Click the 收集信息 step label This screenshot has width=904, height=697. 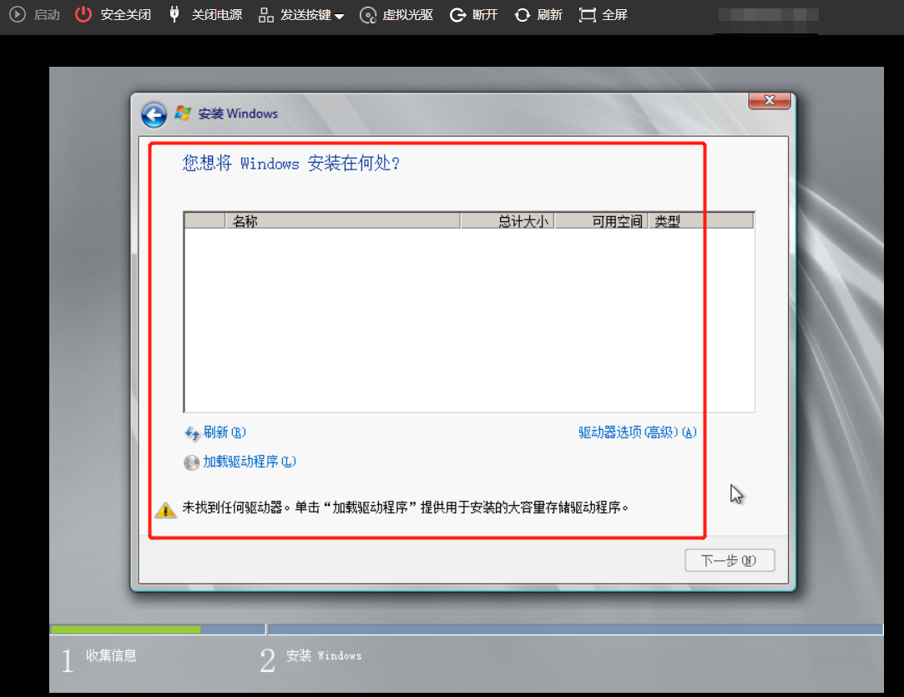click(x=111, y=655)
